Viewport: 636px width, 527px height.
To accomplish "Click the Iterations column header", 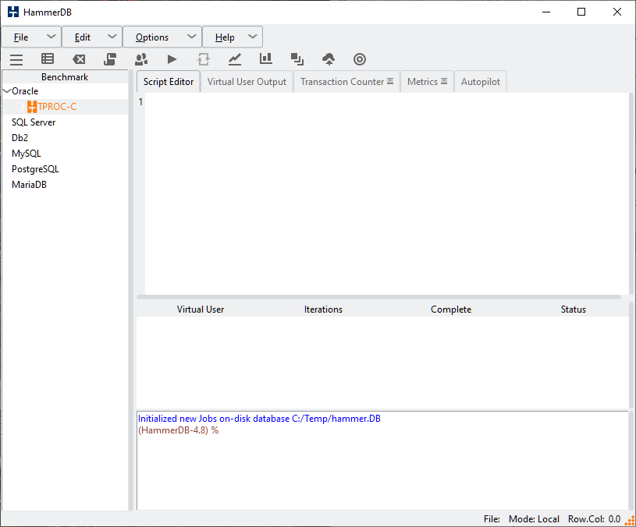I will (x=323, y=309).
